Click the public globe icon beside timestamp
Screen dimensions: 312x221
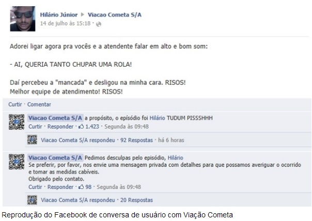(99, 24)
